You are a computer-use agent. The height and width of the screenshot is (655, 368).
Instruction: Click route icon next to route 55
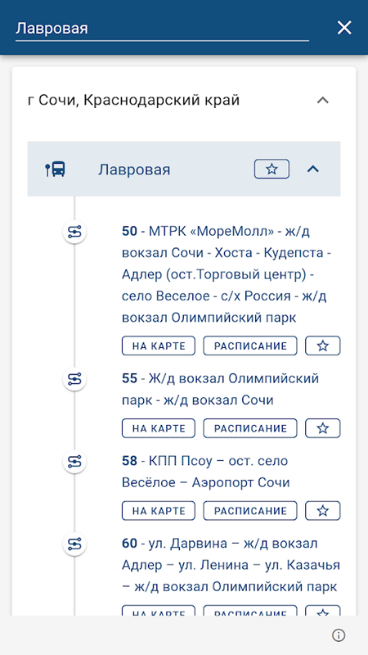(x=74, y=379)
